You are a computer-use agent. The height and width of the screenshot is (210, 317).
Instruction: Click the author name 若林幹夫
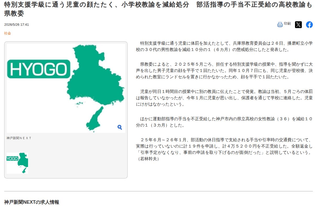click(148, 159)
